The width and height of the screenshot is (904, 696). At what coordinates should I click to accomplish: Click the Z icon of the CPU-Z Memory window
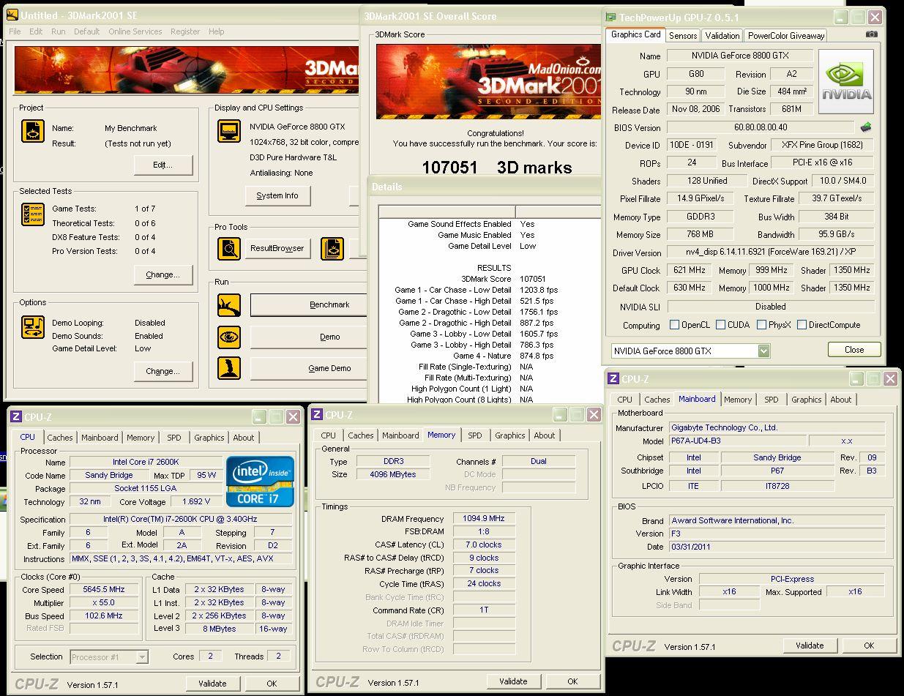[317, 415]
